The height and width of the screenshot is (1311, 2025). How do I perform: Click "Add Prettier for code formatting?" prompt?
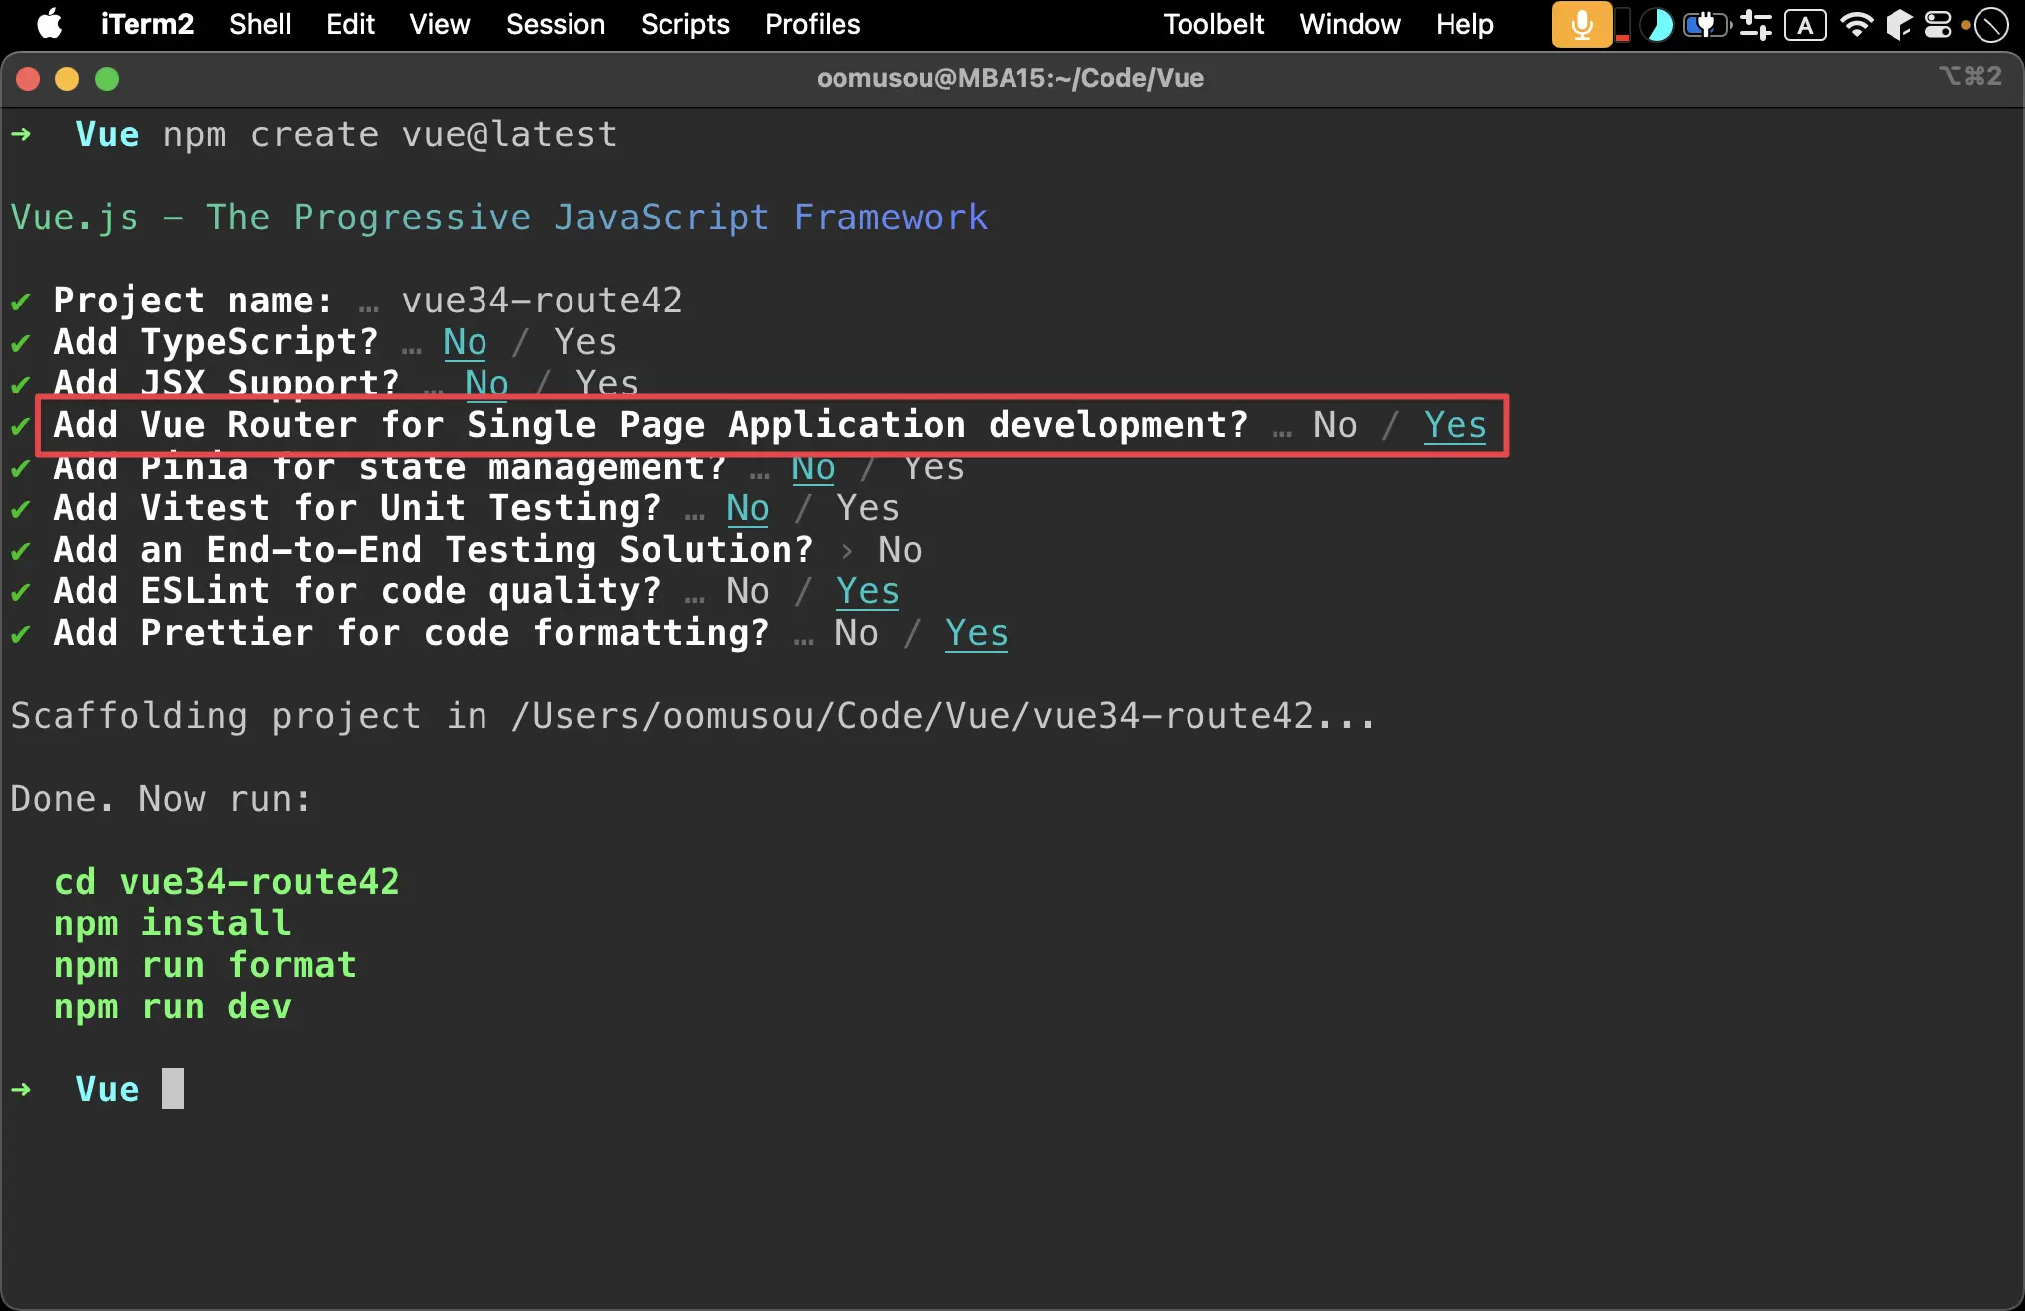[412, 633]
